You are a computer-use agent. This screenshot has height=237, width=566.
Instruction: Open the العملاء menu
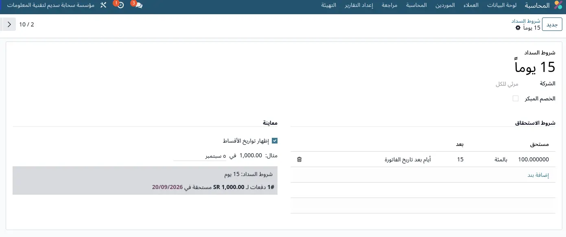pyautogui.click(x=472, y=5)
